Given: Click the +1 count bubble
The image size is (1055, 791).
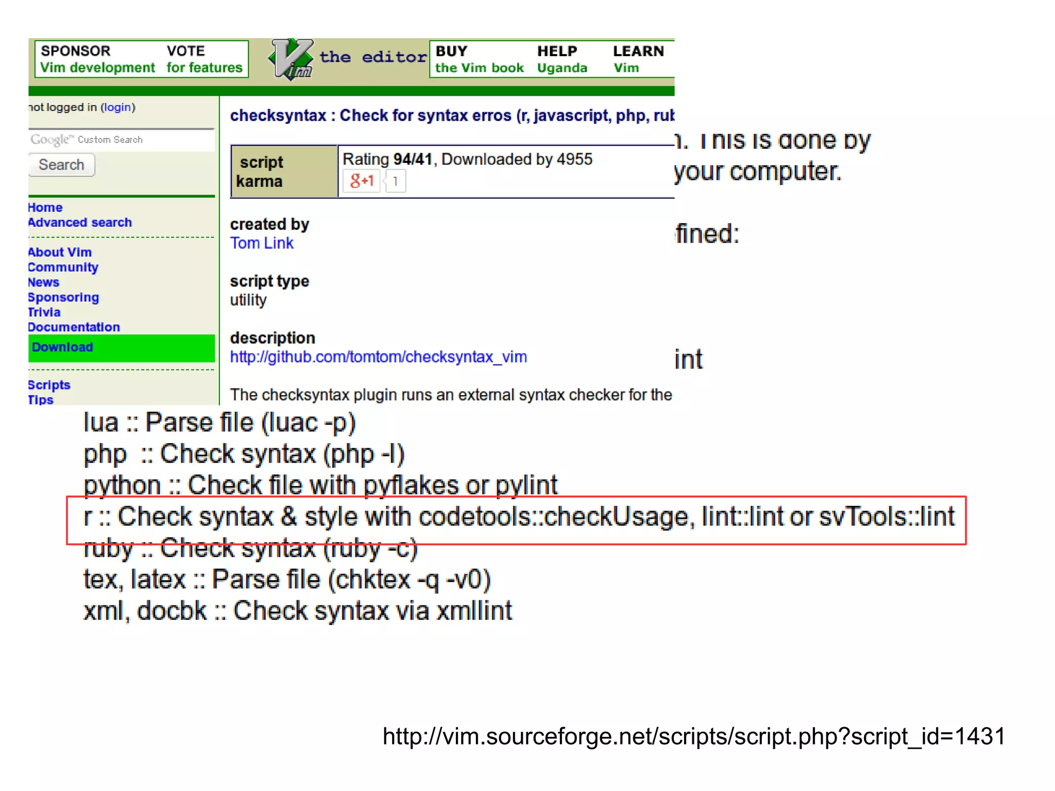Looking at the screenshot, I should pyautogui.click(x=396, y=181).
